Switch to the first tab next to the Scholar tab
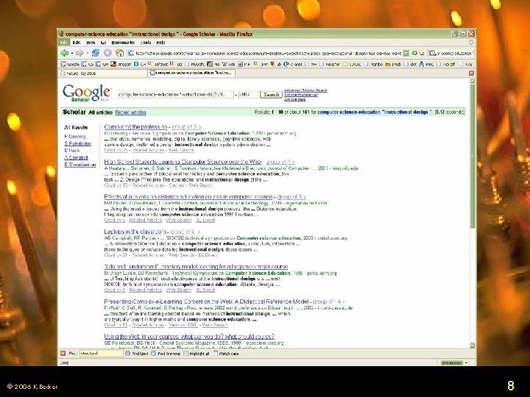Image resolution: width=530 pixels, height=397 pixels. point(103,73)
